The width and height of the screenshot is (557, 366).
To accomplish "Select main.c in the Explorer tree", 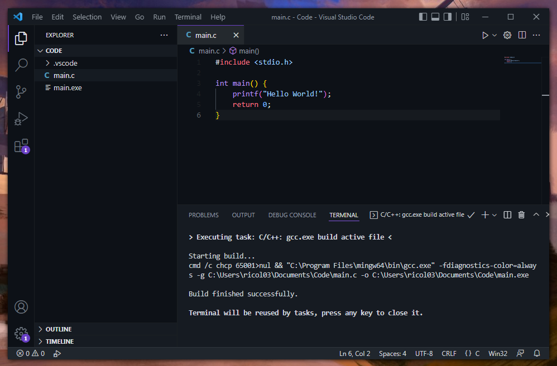I will pos(106,76).
